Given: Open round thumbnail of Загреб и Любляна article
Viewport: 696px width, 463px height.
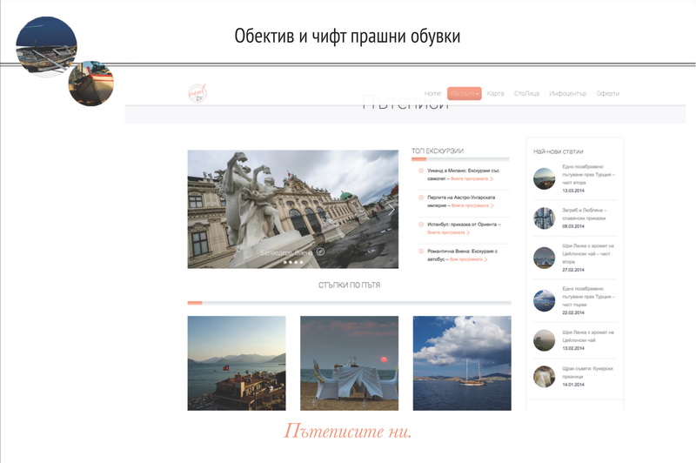Looking at the screenshot, I should 544,218.
